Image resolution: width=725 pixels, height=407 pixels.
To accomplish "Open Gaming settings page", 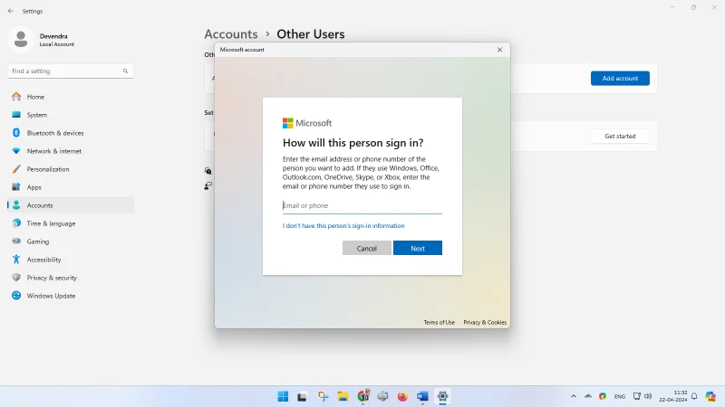I will [71, 241].
